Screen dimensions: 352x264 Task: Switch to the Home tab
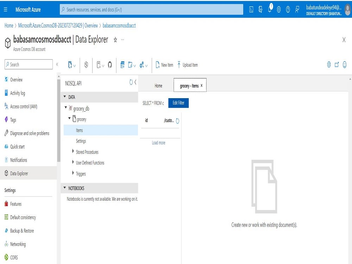pyautogui.click(x=158, y=86)
